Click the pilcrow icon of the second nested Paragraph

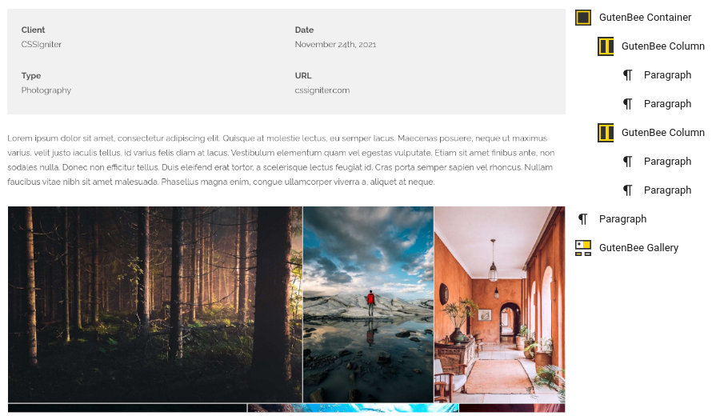[627, 104]
